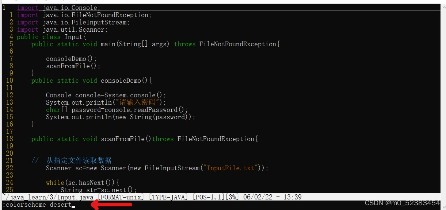Click '[FORMAT=unix]' in the status line
The width and height of the screenshot is (446, 210).
(121, 197)
